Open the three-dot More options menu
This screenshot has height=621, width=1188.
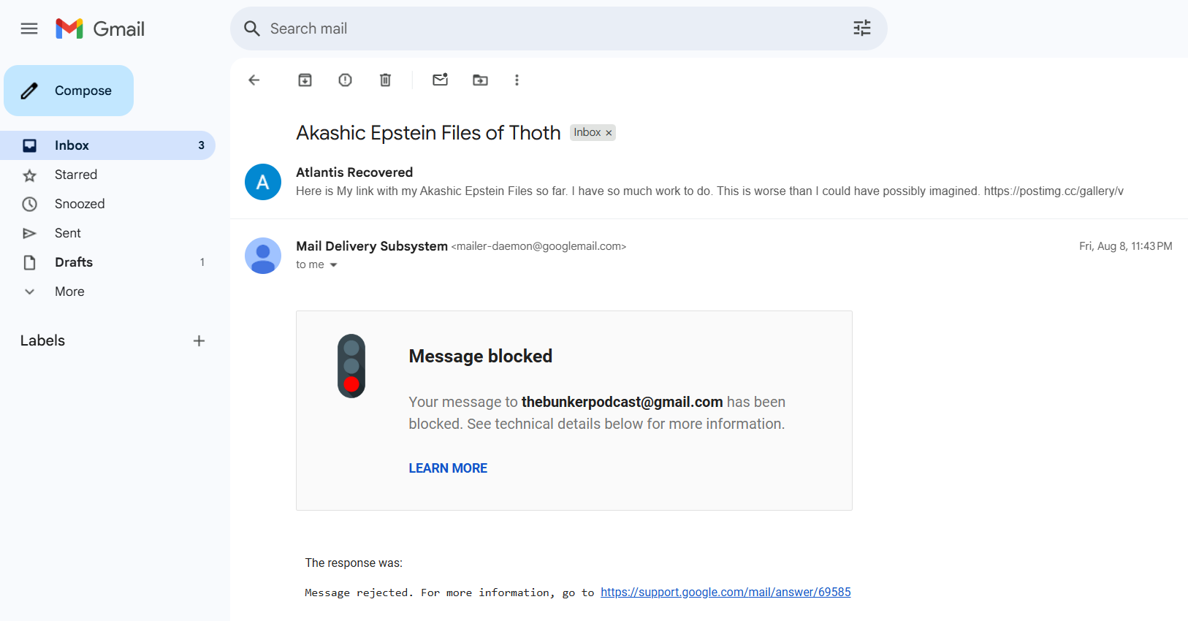click(x=517, y=80)
